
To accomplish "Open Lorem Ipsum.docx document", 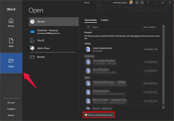I will (x=123, y=49).
